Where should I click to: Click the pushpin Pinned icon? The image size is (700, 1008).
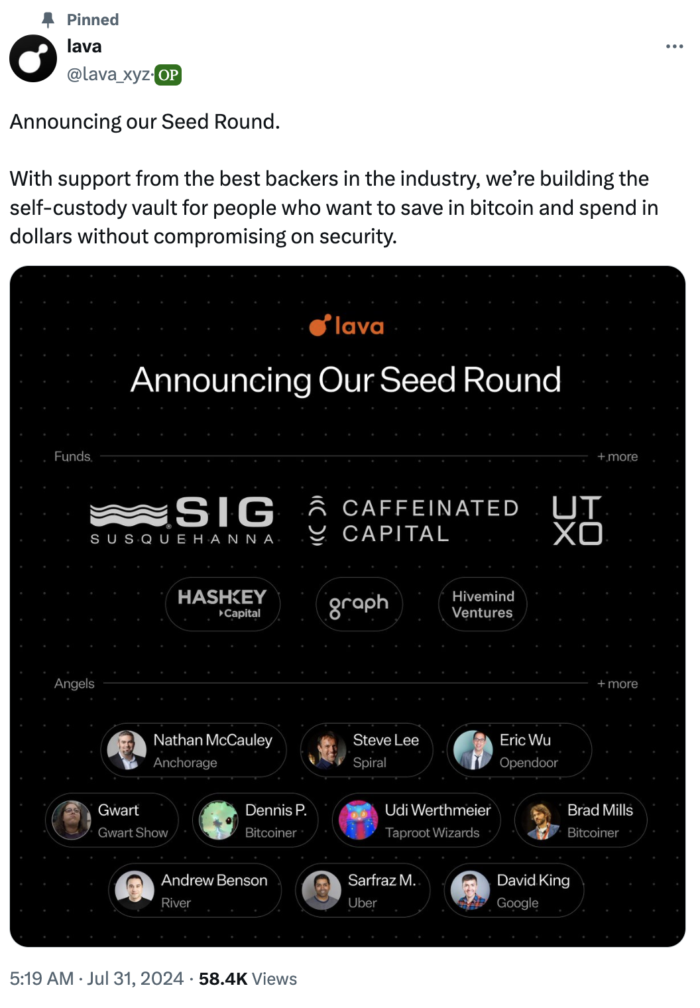tap(48, 20)
